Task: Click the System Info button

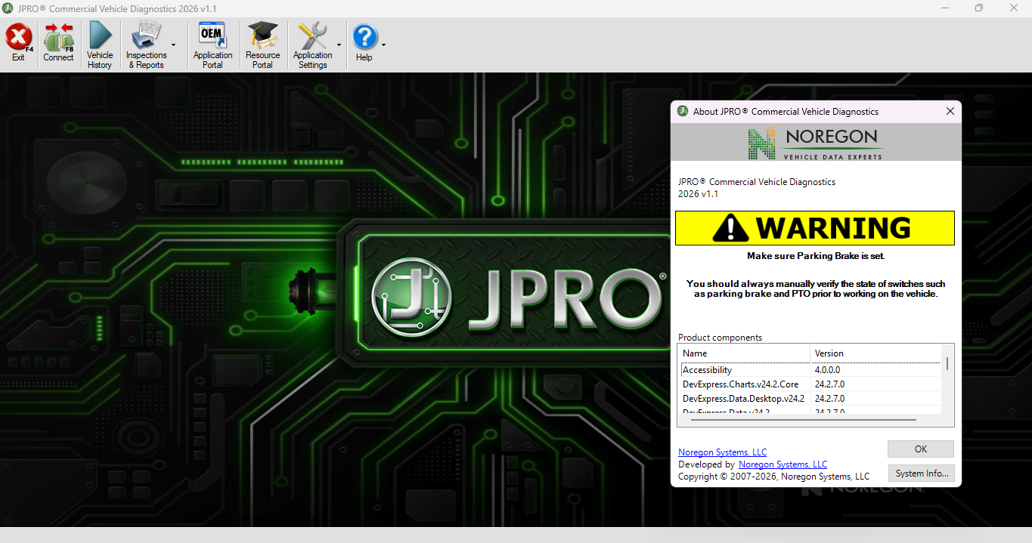Action: pos(921,474)
